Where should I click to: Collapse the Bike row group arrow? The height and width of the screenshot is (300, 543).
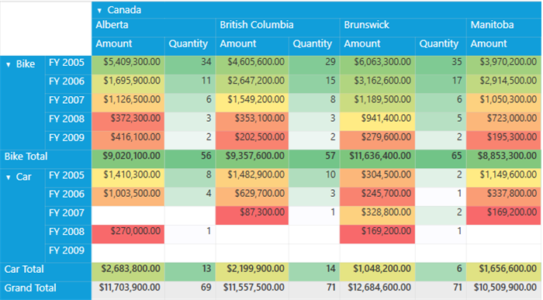9,64
